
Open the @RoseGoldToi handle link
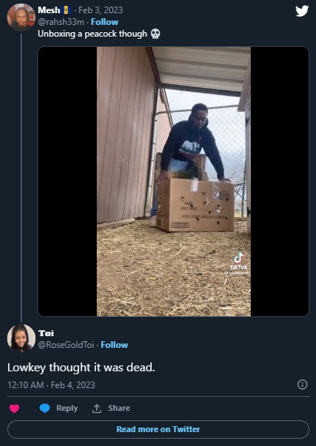pos(66,345)
